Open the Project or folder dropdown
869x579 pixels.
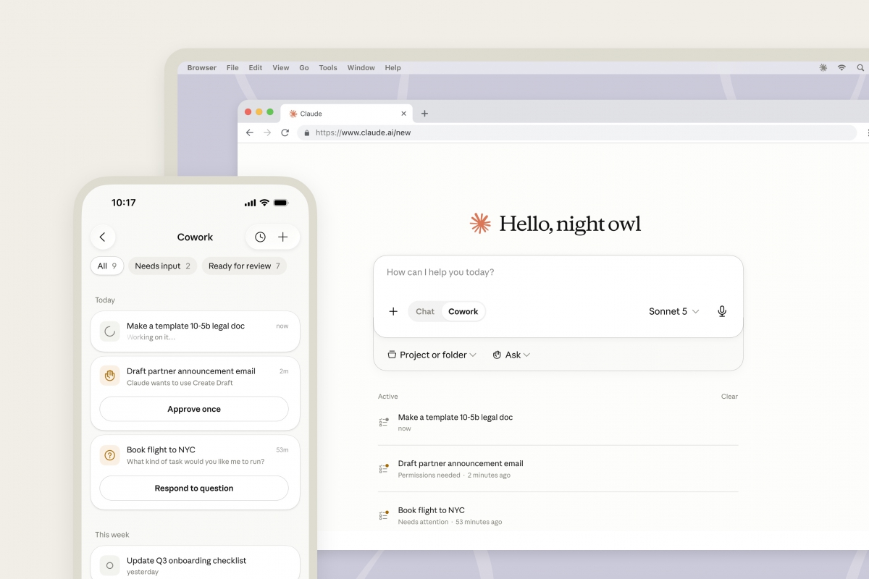(x=432, y=355)
